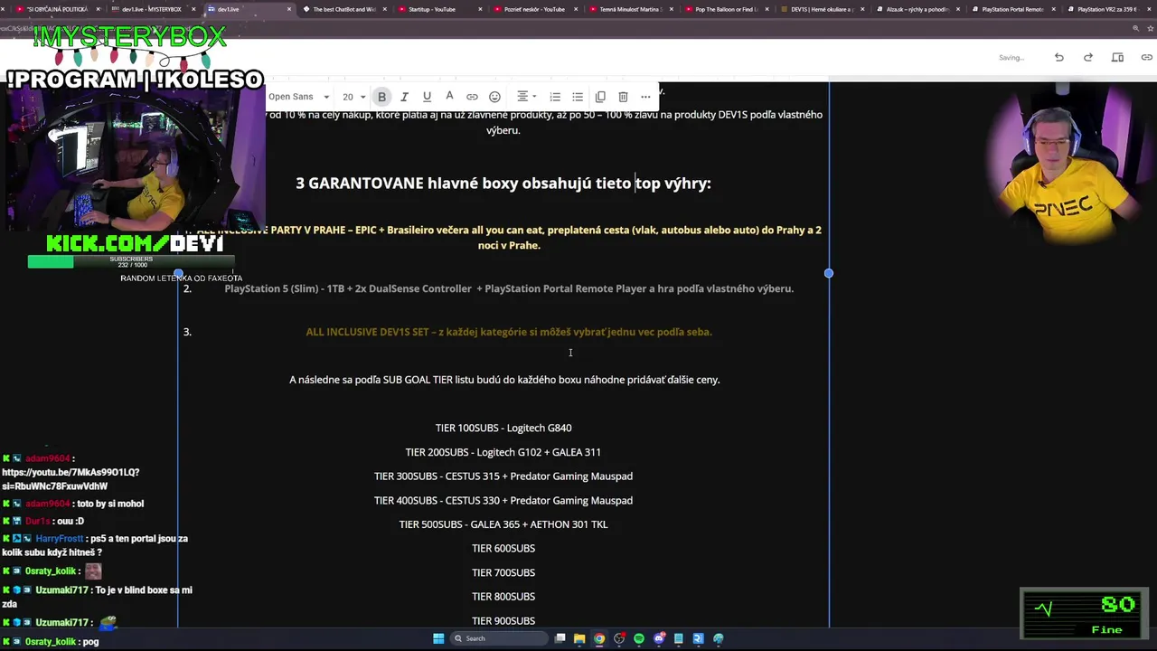Viewport: 1157px width, 651px height.
Task: Open Discord from the taskbar
Action: click(x=659, y=638)
